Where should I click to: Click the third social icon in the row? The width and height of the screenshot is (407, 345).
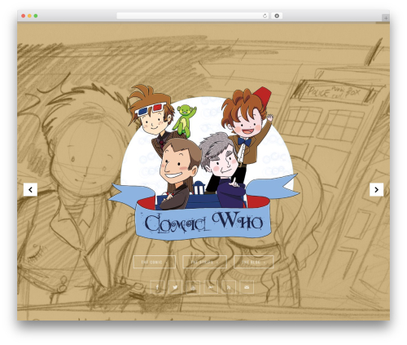pos(193,287)
